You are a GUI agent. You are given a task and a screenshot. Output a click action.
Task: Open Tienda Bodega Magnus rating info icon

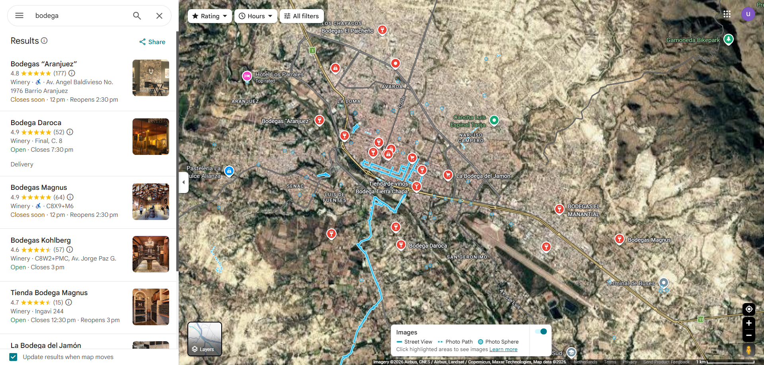(x=69, y=302)
